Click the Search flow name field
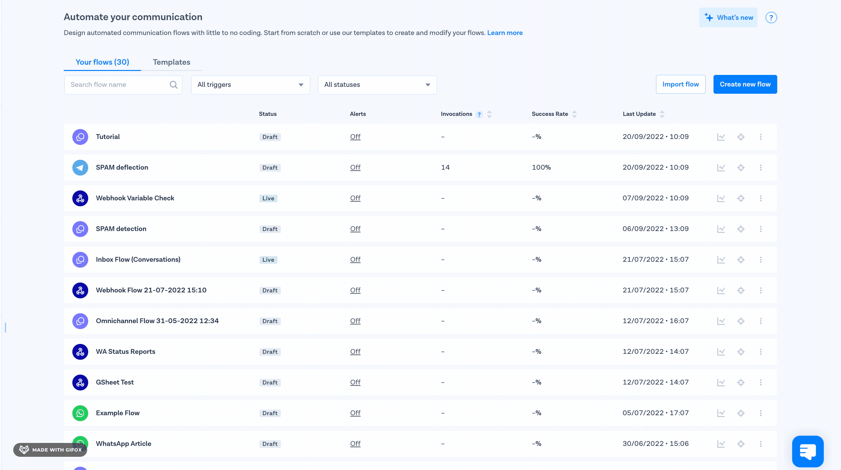Viewport: 841px width, 470px height. 117,85
